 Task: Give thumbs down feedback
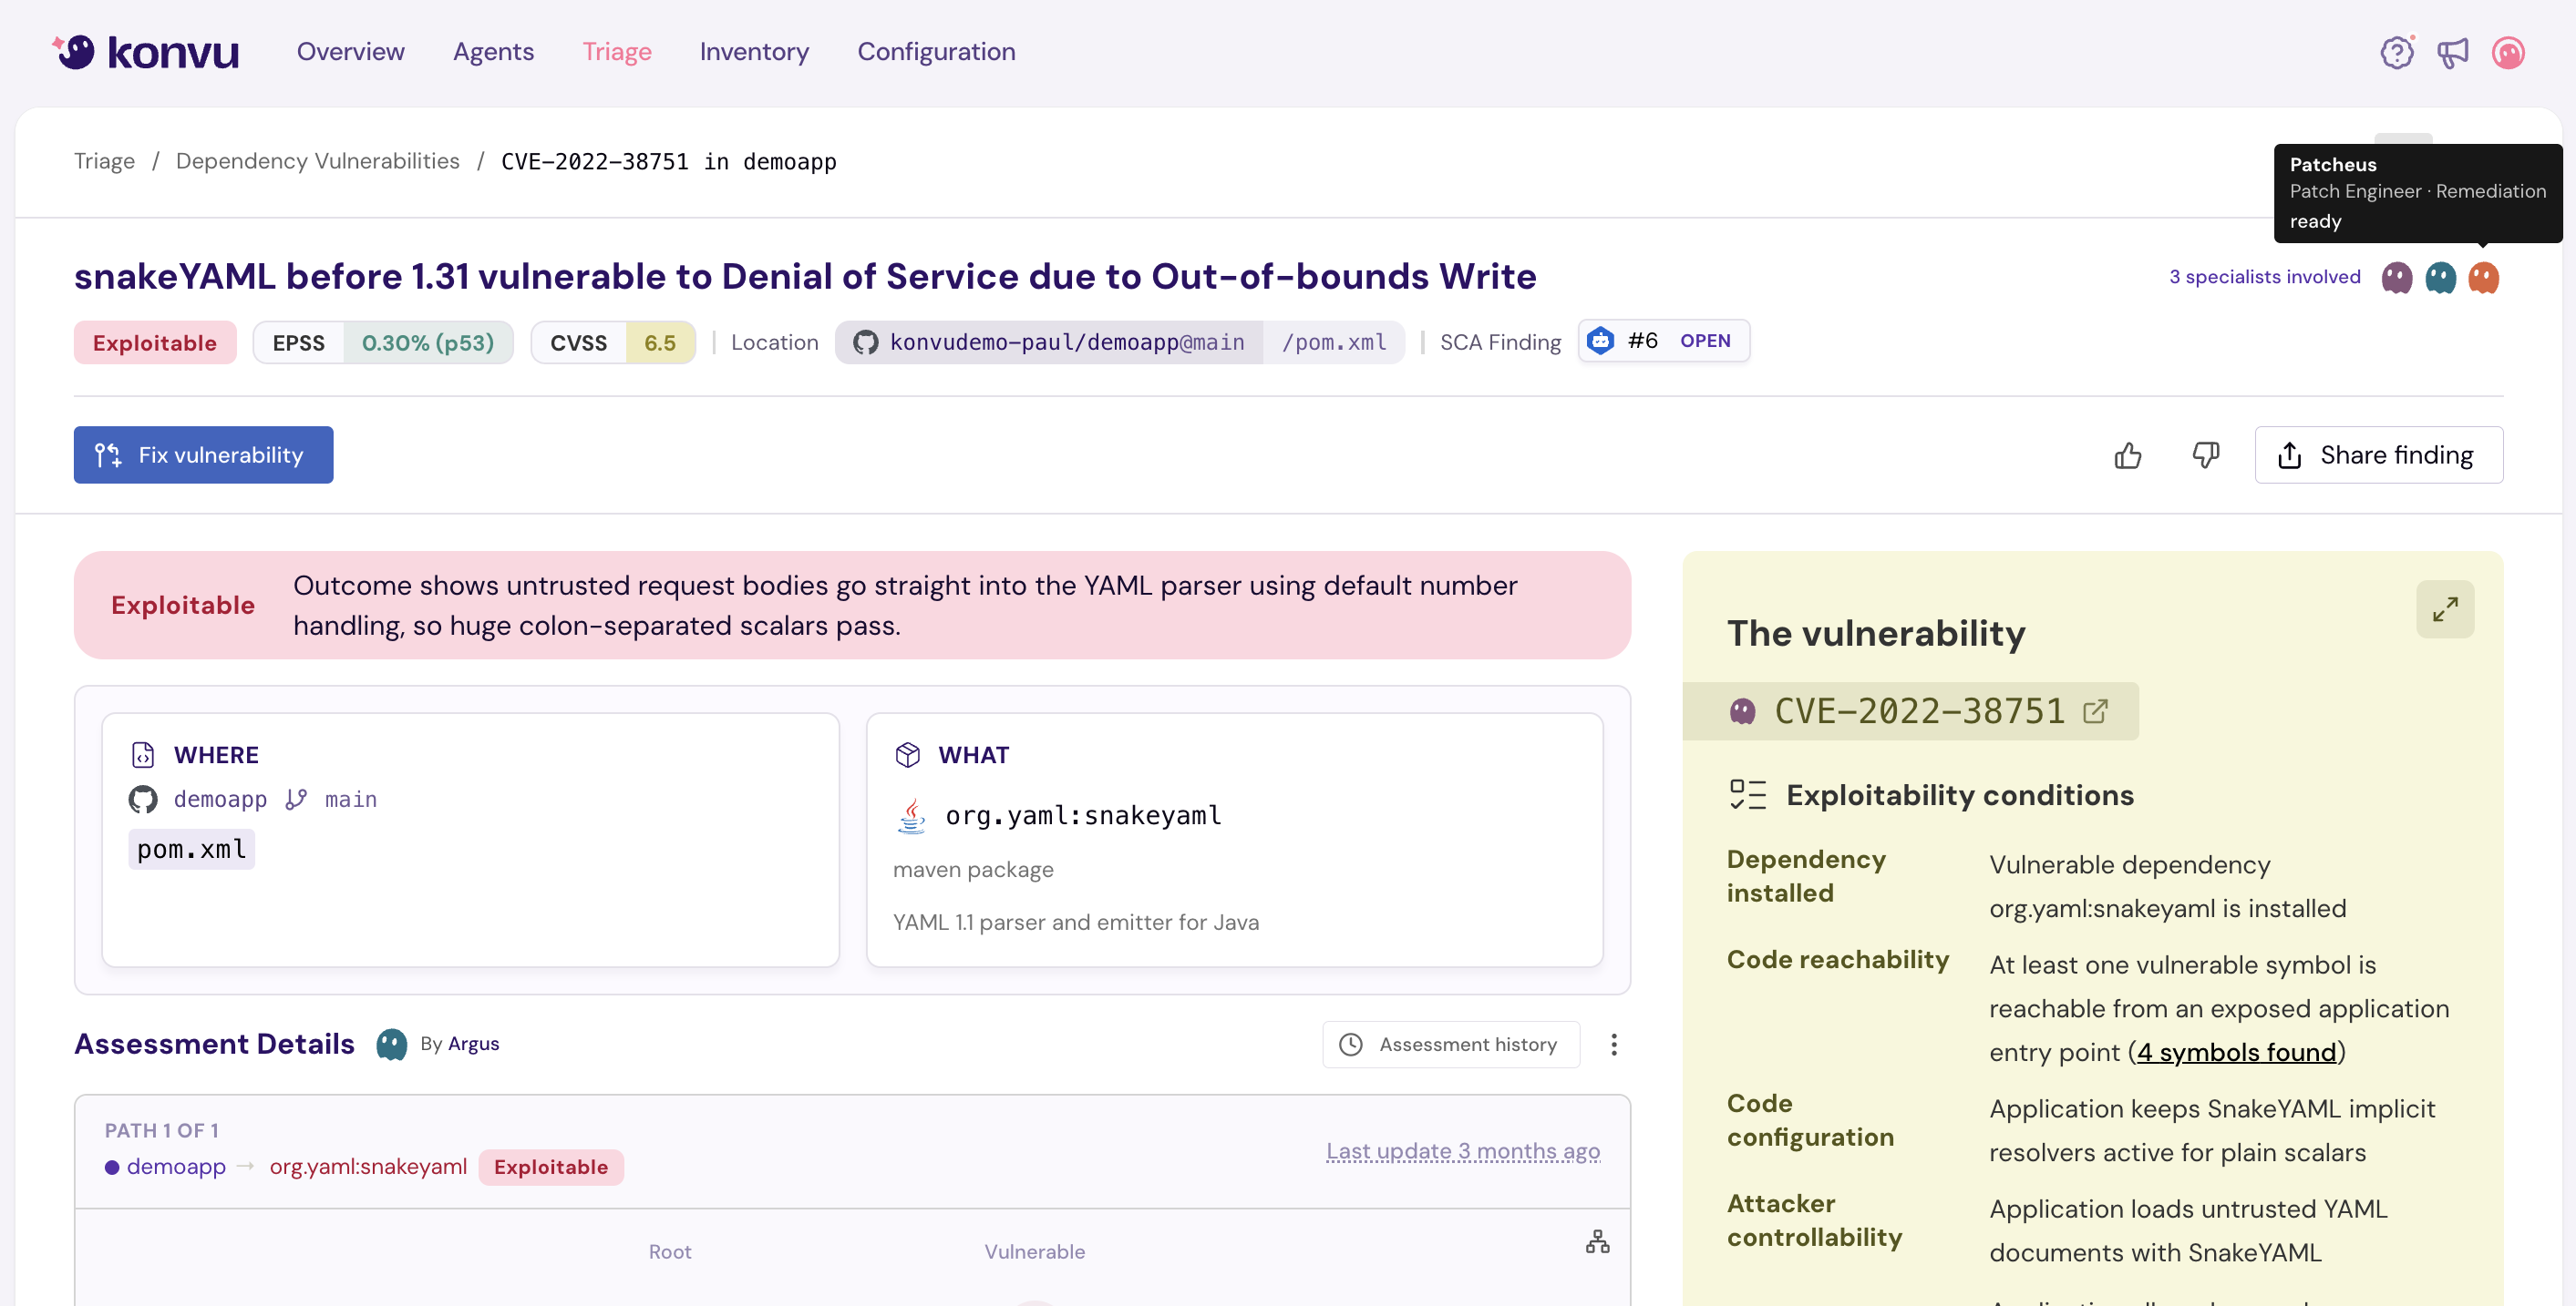tap(2206, 455)
